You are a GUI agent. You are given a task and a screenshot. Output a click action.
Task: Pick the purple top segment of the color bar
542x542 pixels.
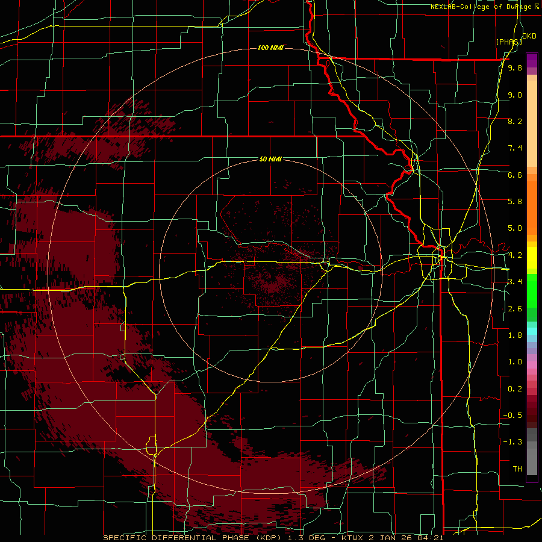click(532, 60)
